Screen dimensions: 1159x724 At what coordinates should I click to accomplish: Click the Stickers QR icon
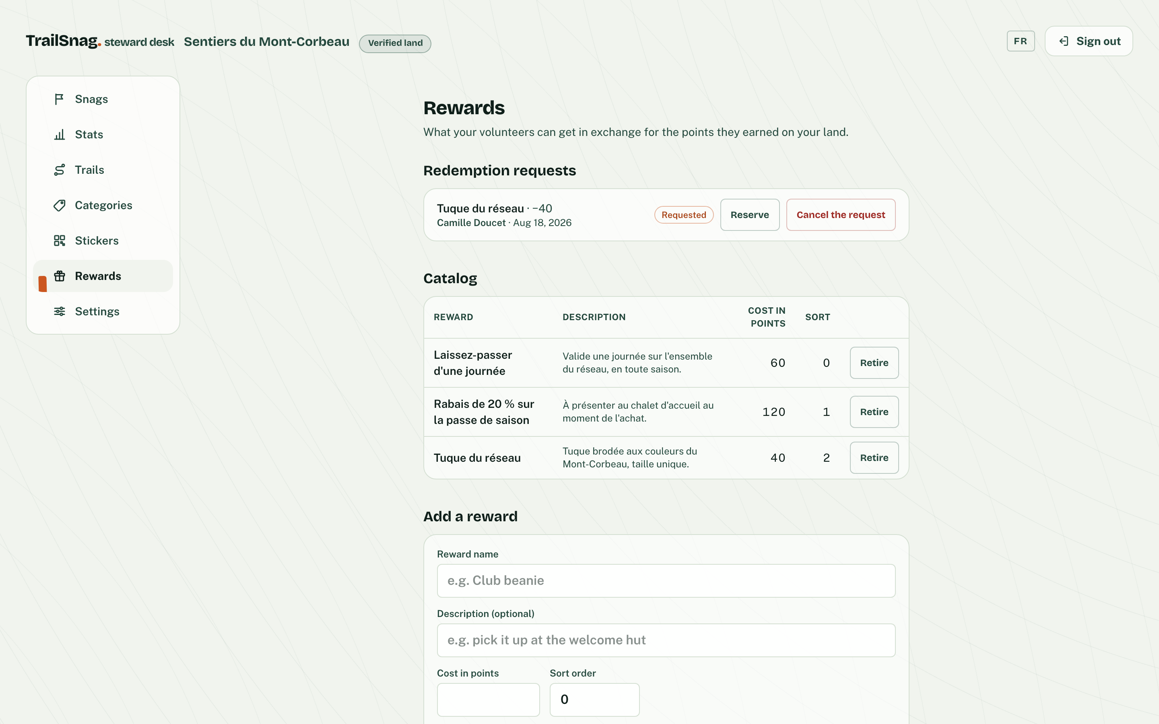click(59, 241)
